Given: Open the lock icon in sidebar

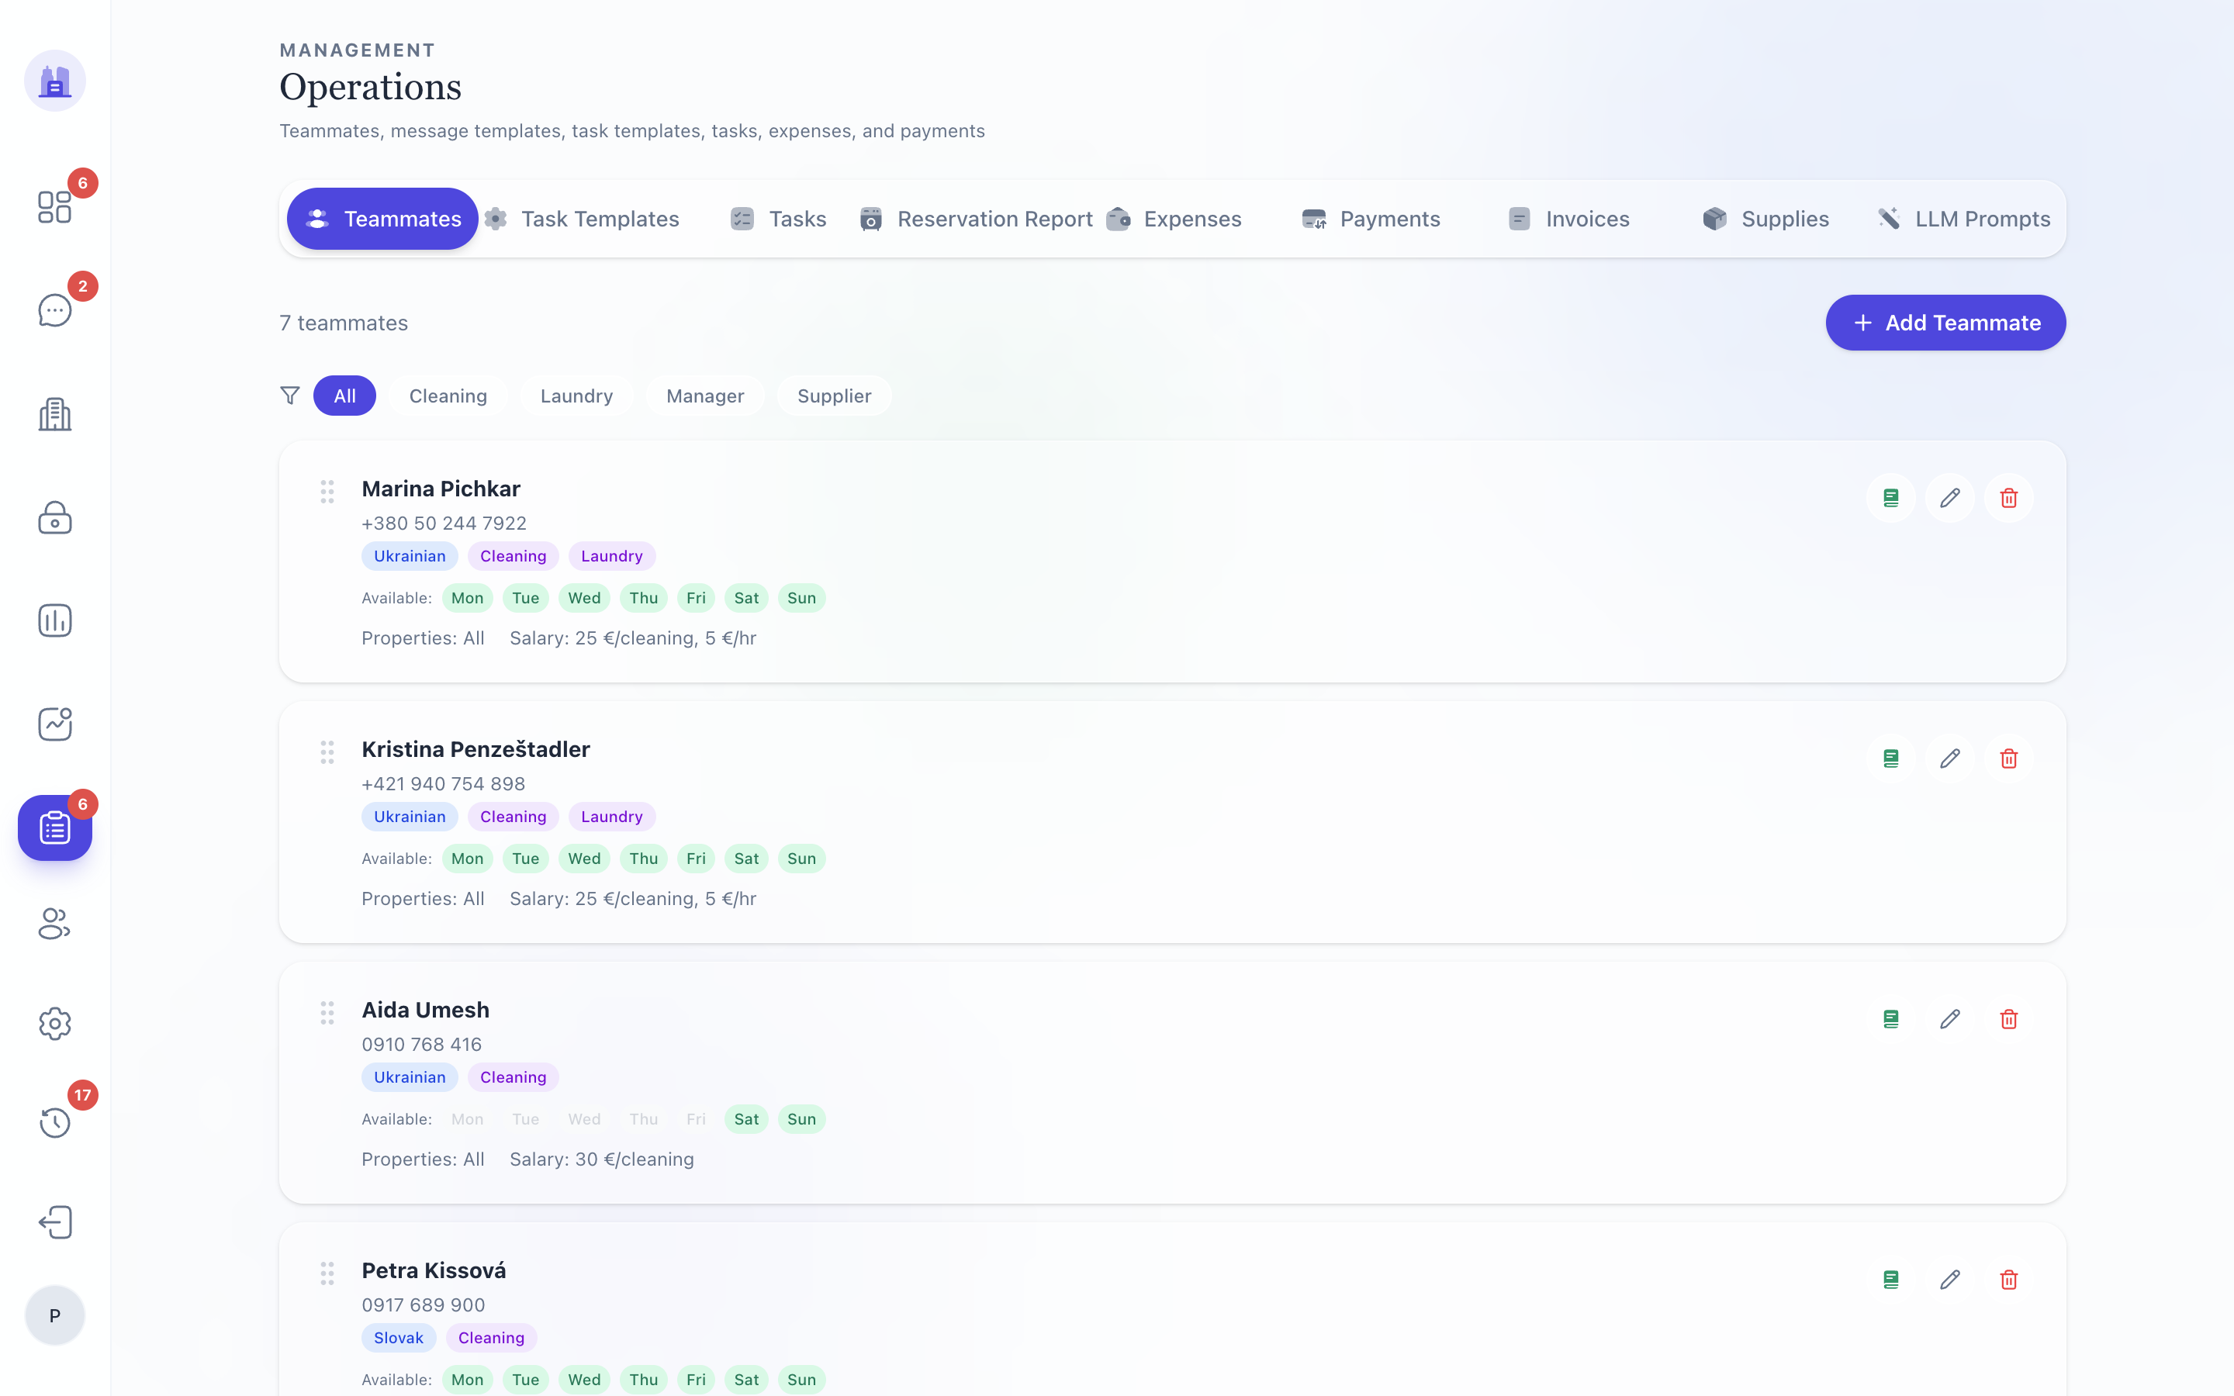Looking at the screenshot, I should [x=54, y=517].
